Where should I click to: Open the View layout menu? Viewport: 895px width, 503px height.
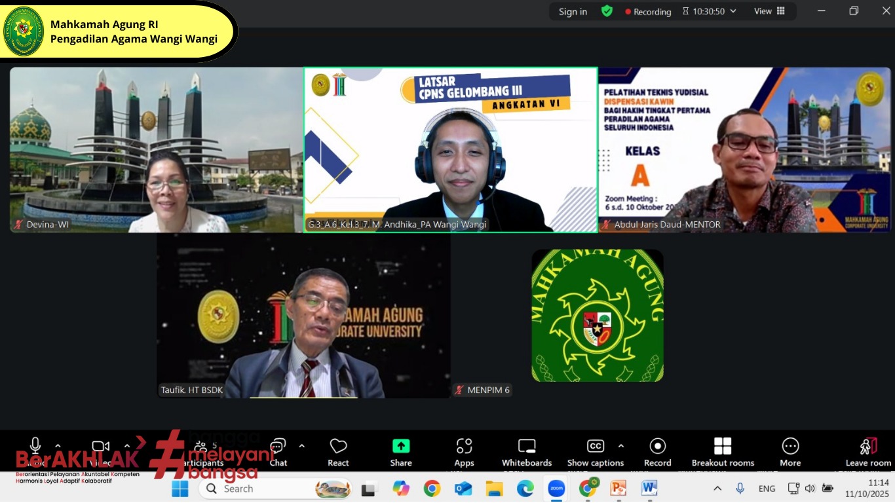(769, 11)
